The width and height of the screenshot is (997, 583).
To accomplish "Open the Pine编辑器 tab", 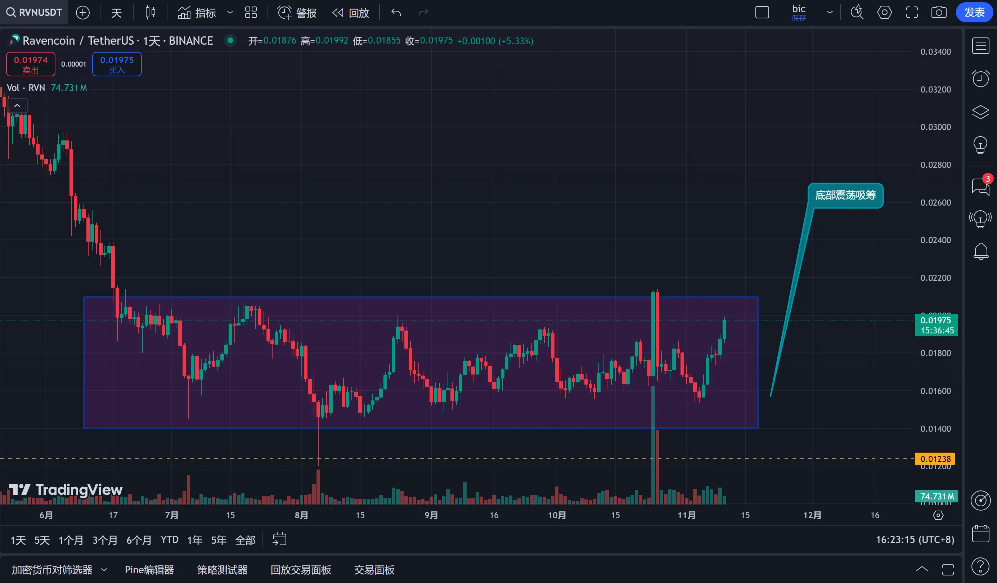I will pyautogui.click(x=149, y=570).
